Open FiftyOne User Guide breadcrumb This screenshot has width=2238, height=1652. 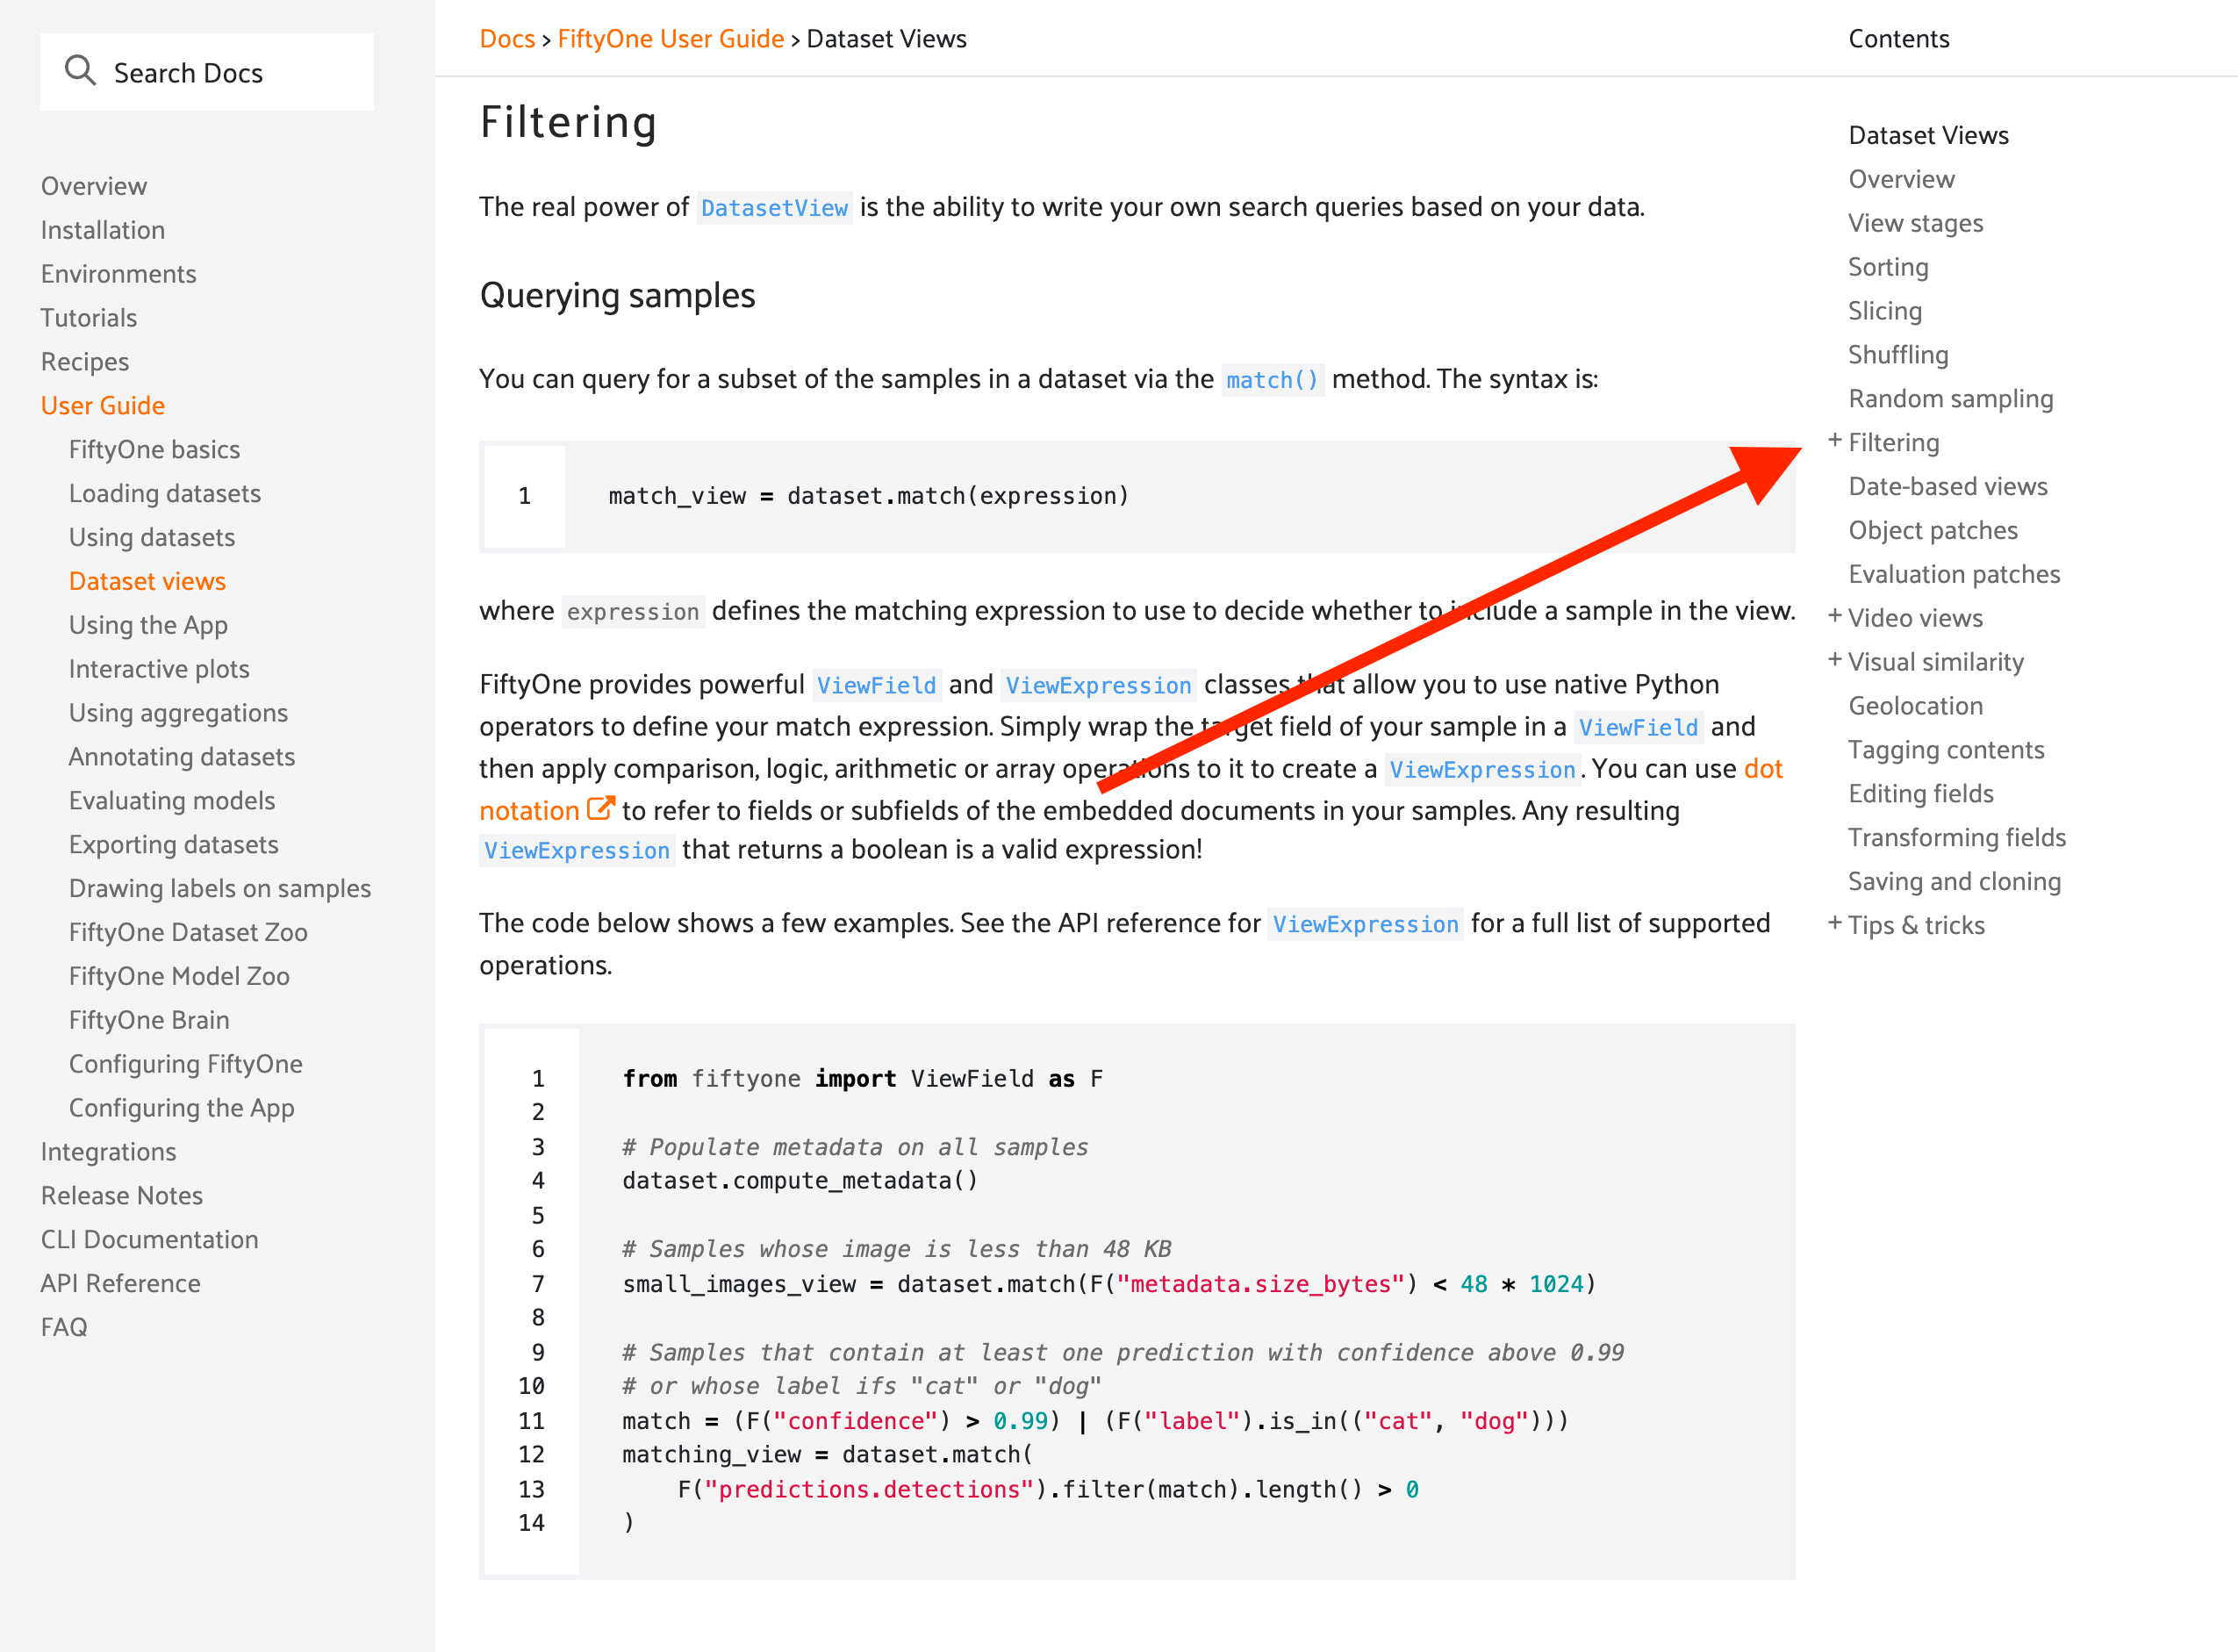tap(671, 39)
